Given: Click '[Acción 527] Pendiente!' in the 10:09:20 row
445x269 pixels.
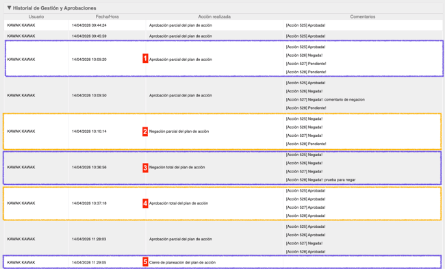Looking at the screenshot, I should point(306,64).
